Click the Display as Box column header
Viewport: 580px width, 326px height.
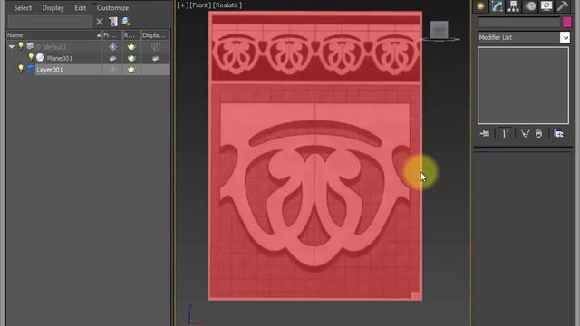155,35
